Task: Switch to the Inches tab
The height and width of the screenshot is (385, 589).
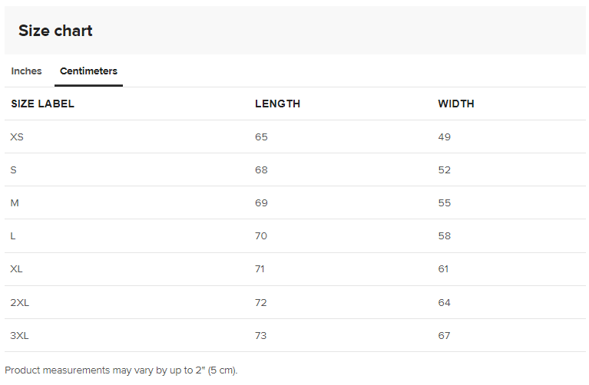Action: [x=26, y=71]
